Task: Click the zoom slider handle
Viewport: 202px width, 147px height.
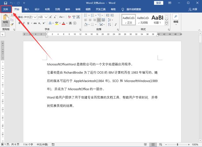Action: pyautogui.click(x=177, y=144)
